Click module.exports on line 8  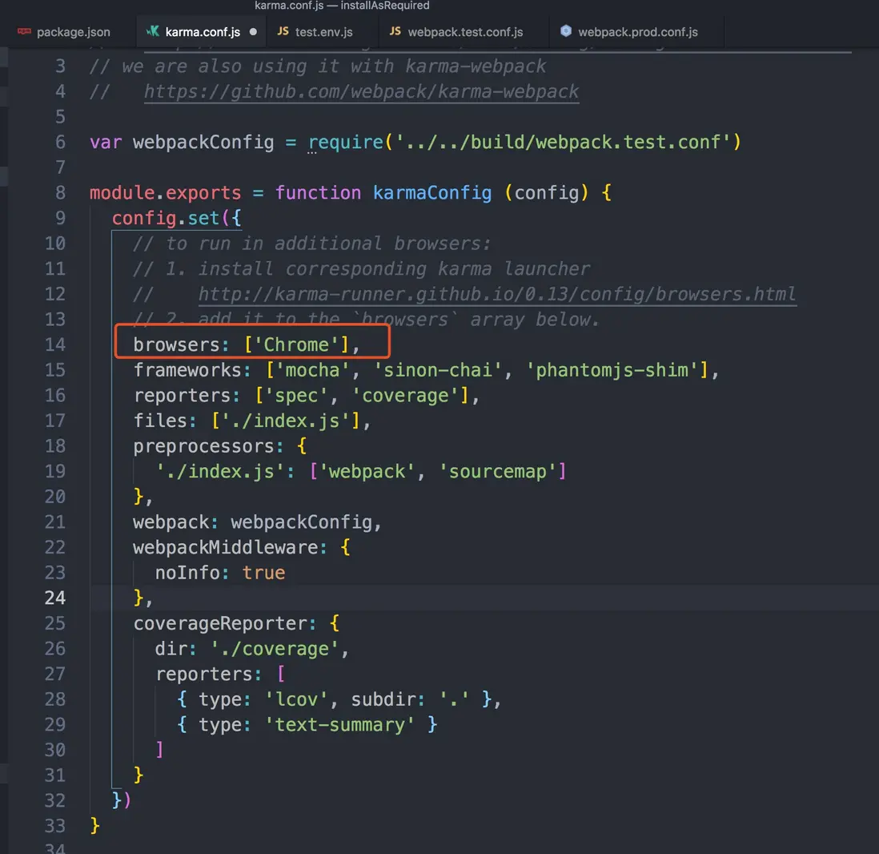pyautogui.click(x=163, y=192)
